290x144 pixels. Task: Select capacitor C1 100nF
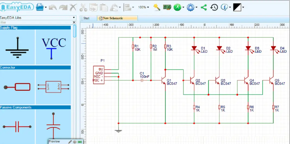(142, 80)
